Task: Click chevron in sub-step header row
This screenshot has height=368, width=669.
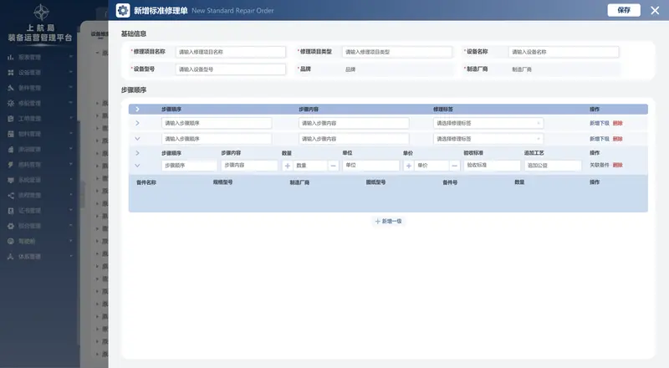Action: (137, 153)
